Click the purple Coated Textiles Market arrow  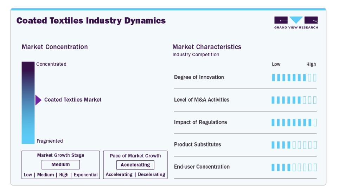coord(38,100)
